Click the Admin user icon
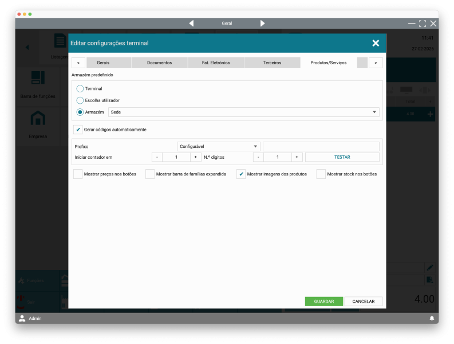454x344 pixels. point(22,318)
